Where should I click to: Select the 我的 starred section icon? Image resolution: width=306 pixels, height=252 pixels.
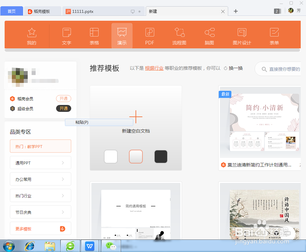(x=31, y=35)
